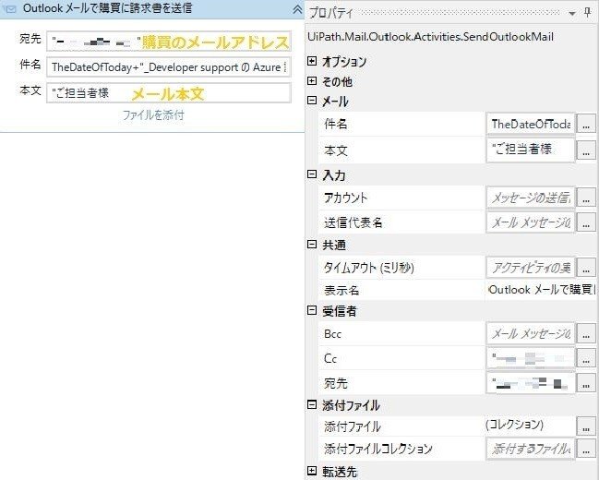Open expression editor for Bcc property
This screenshot has height=480, width=599.
(x=586, y=333)
